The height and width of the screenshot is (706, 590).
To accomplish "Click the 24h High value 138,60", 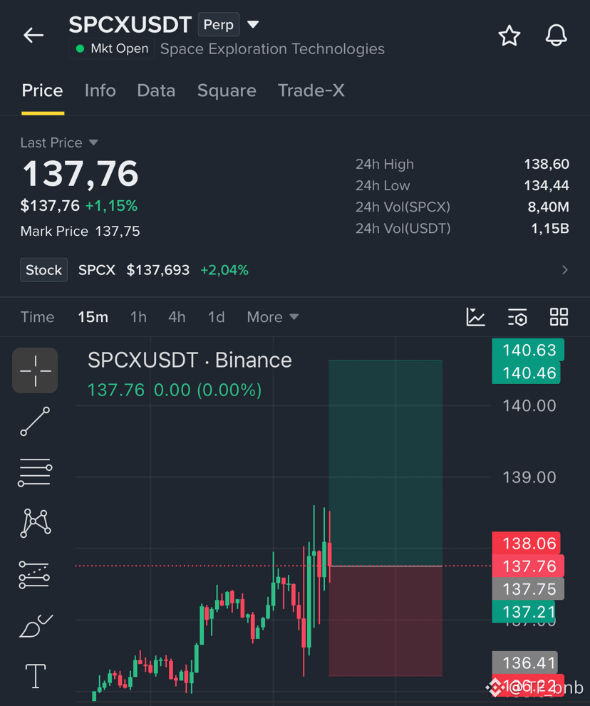I will [x=547, y=165].
